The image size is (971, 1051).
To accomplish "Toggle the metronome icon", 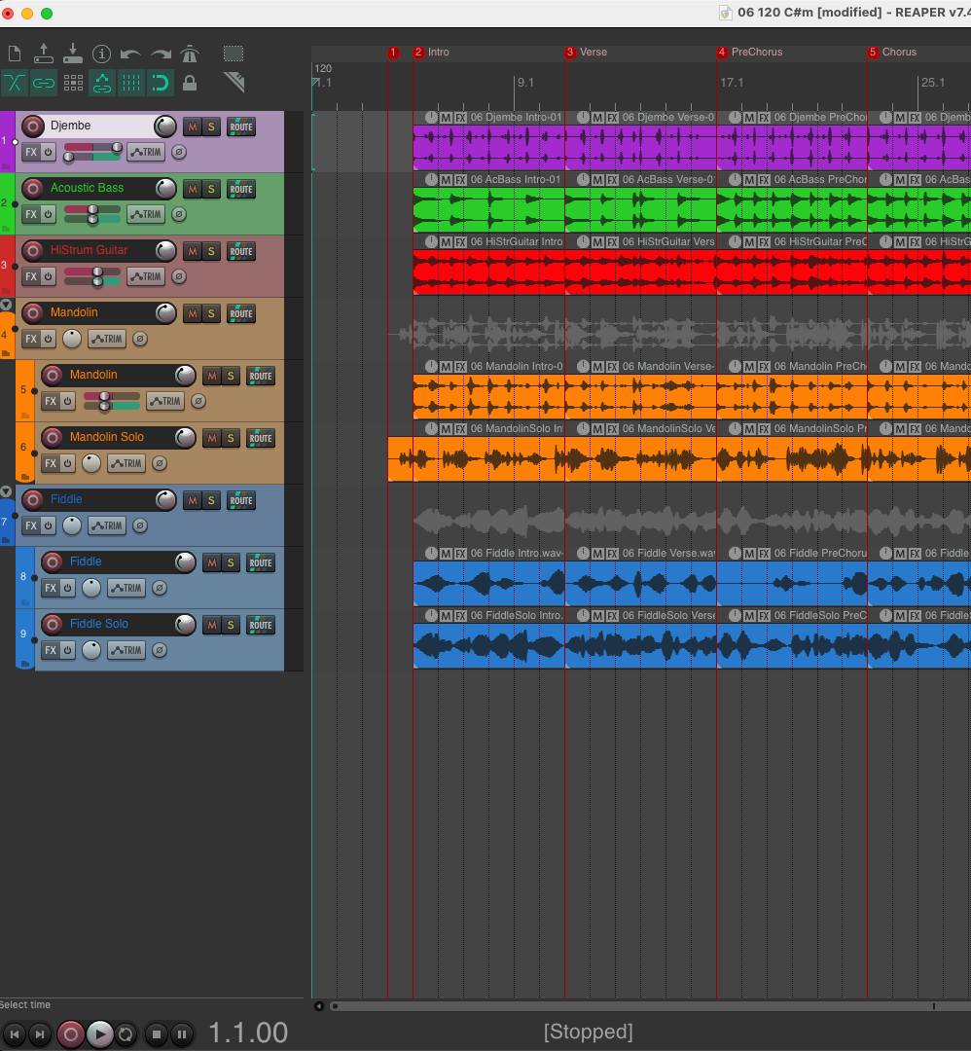I will coord(191,53).
